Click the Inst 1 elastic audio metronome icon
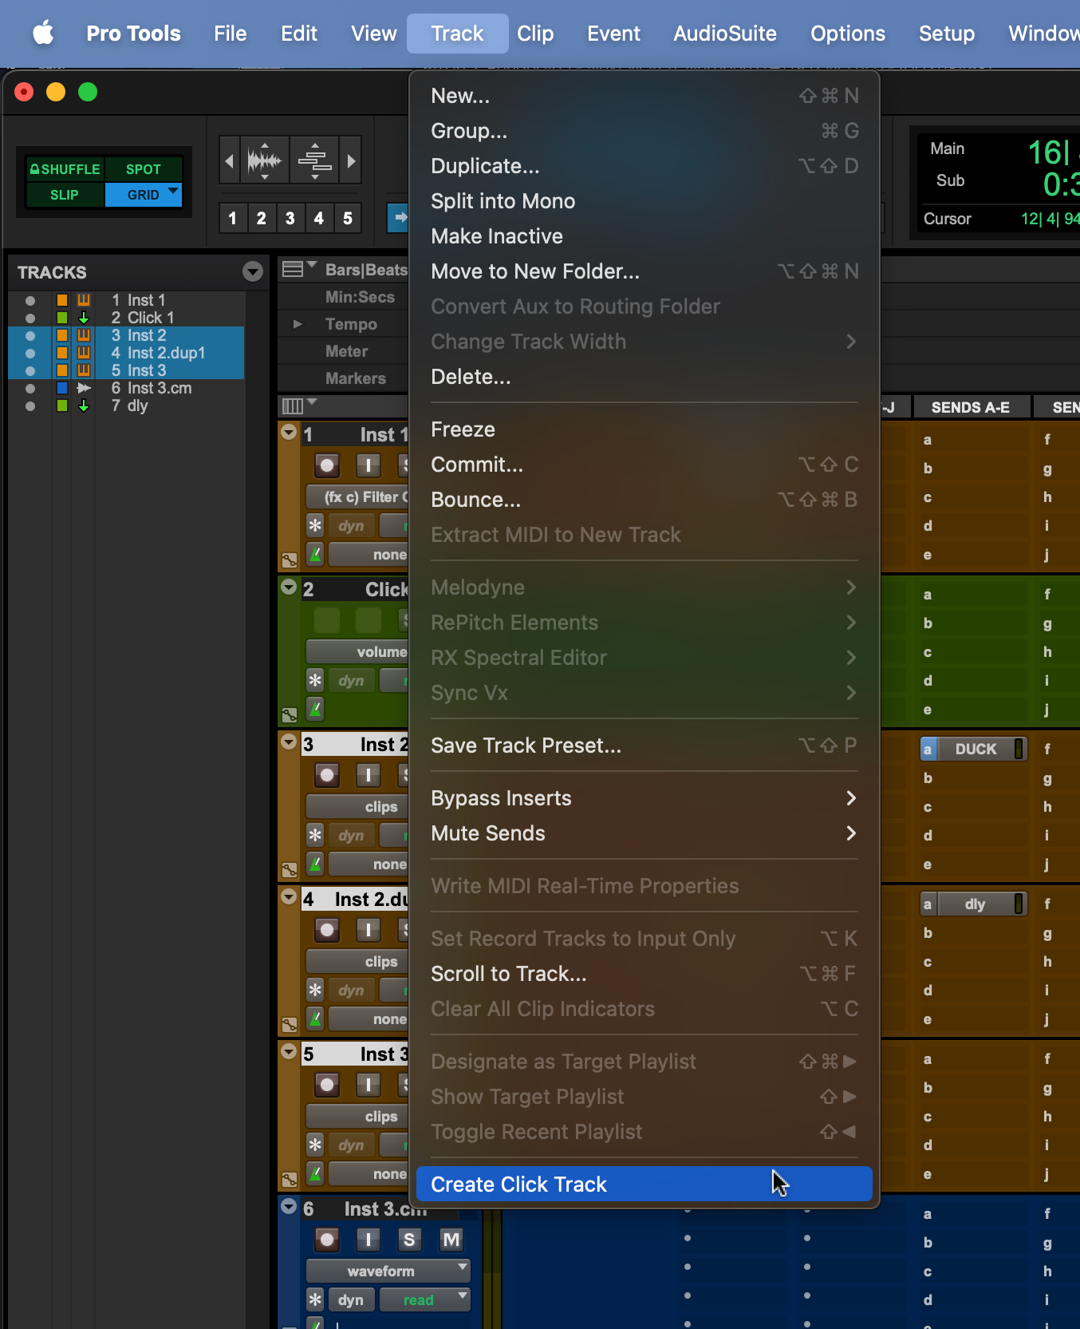This screenshot has width=1080, height=1329. coord(316,554)
